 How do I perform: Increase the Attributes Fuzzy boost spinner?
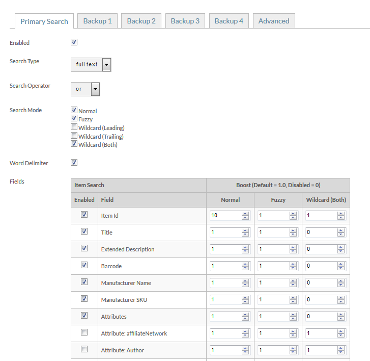(x=293, y=315)
